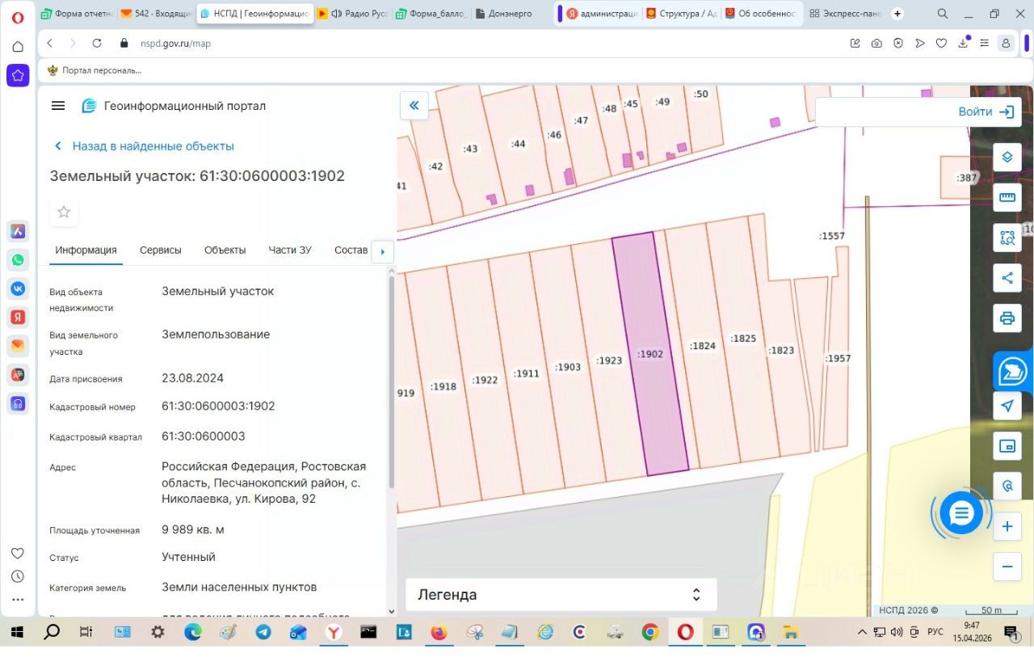Click parcel :1825 on the map

coord(743,339)
